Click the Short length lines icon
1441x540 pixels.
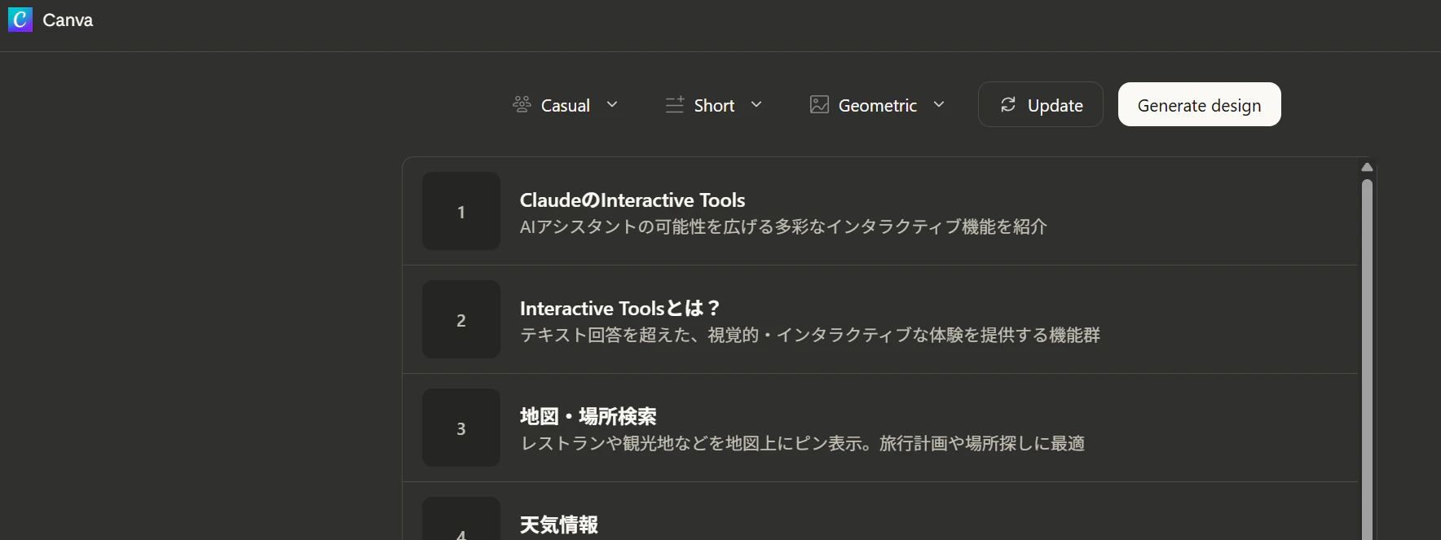pos(674,104)
